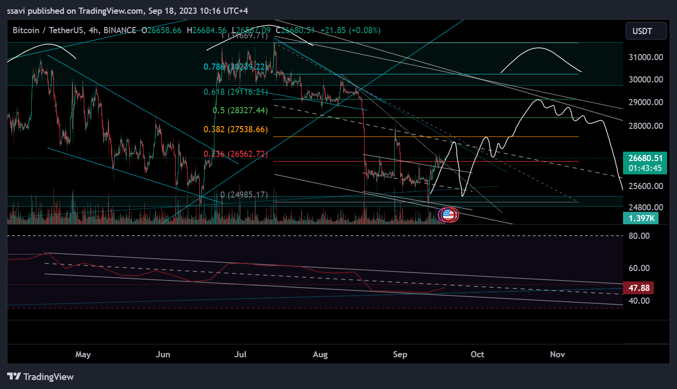Click the May label on time axis

coord(83,354)
